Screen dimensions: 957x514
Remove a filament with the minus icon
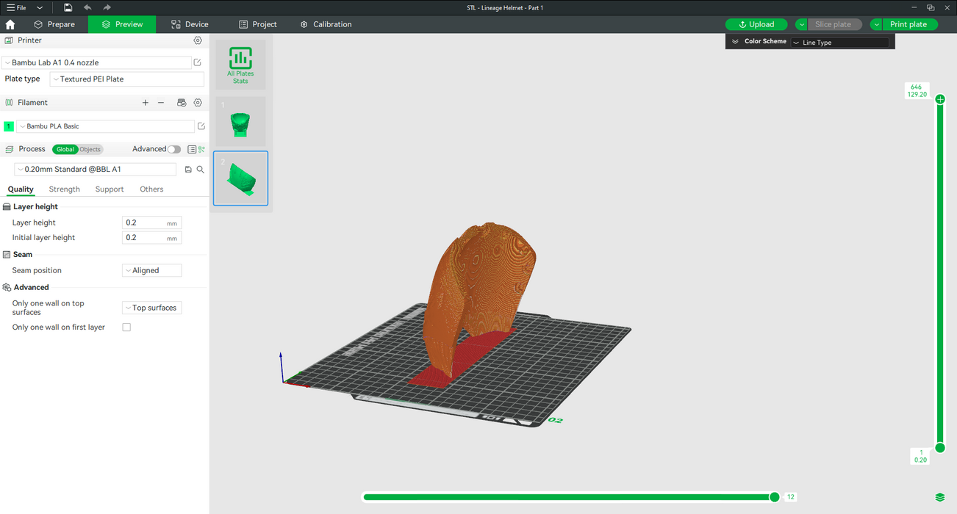click(x=161, y=103)
